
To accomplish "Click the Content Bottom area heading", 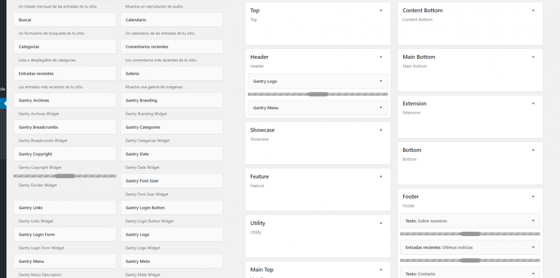I will pos(423,10).
